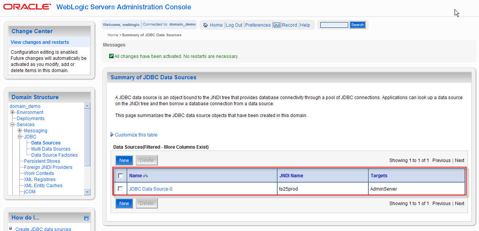Viewport: 479px width, 231px height.
Task: Click the Home house icon in toolbar
Action: click(206, 25)
